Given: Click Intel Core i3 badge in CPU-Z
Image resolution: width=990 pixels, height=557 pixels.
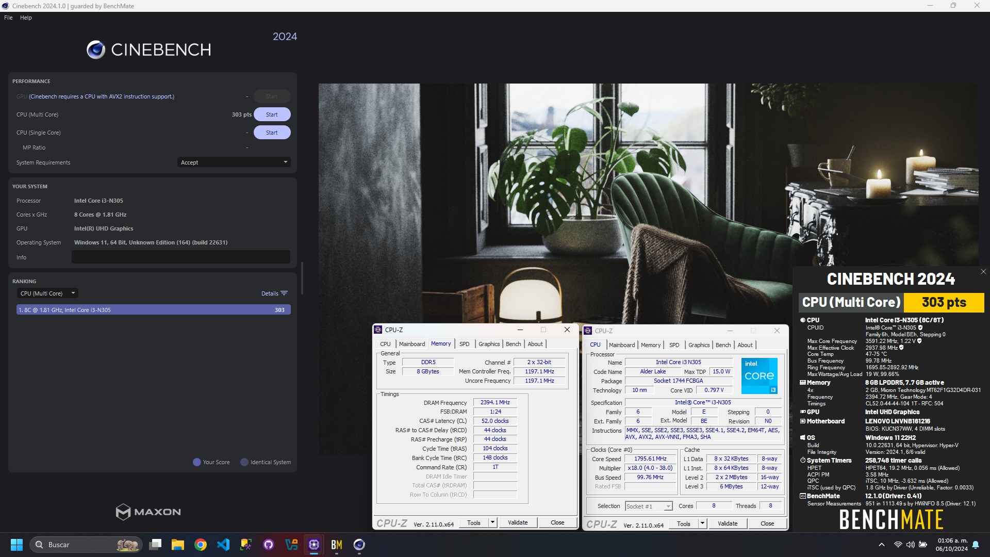Looking at the screenshot, I should tap(759, 375).
